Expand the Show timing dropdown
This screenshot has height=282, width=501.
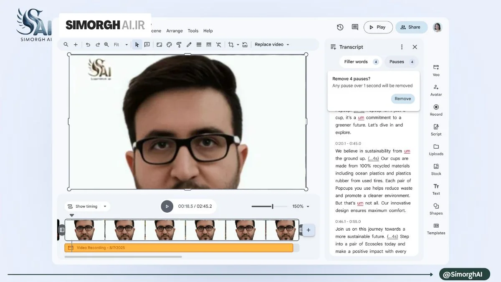tap(87, 206)
